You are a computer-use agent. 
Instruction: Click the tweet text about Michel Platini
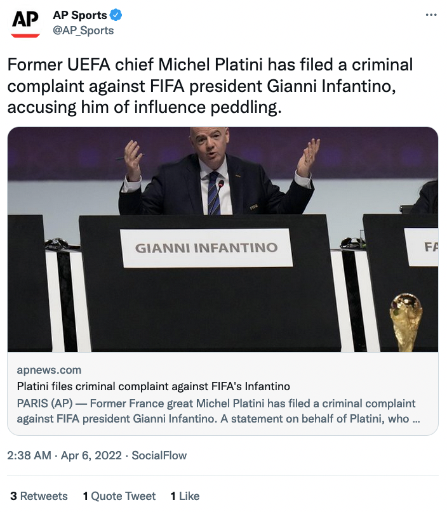coord(210,86)
